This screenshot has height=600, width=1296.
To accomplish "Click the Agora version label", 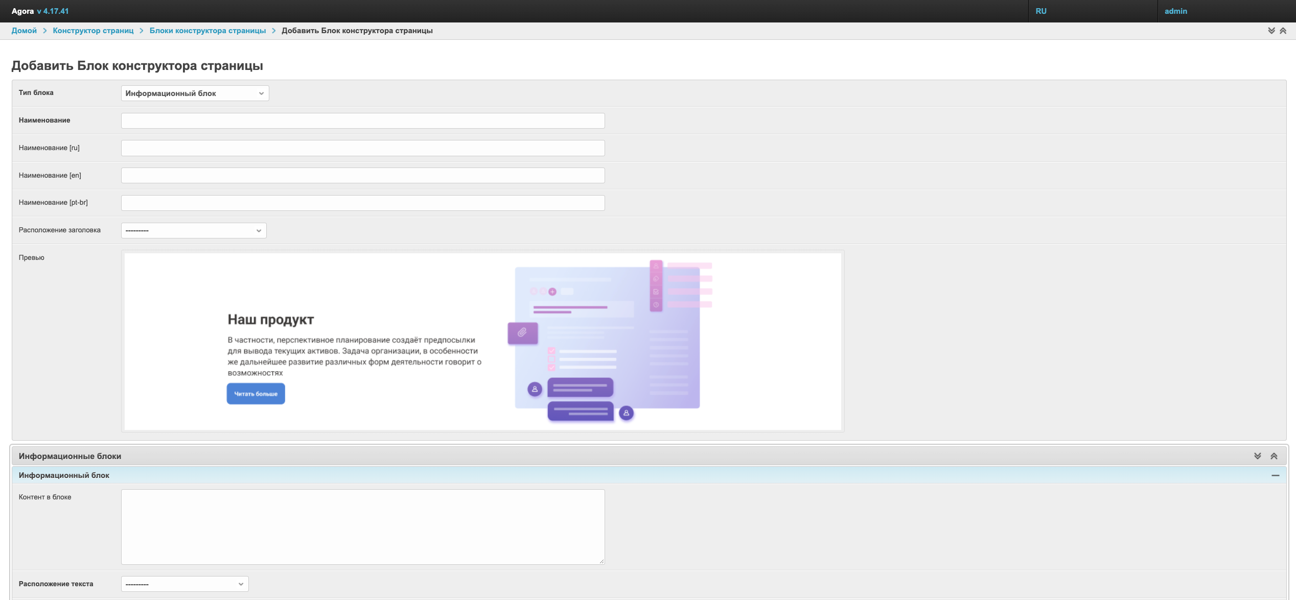I will [x=53, y=11].
